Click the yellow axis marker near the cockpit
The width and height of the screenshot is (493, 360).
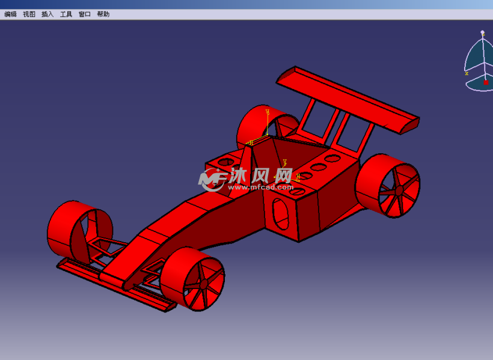266,134
